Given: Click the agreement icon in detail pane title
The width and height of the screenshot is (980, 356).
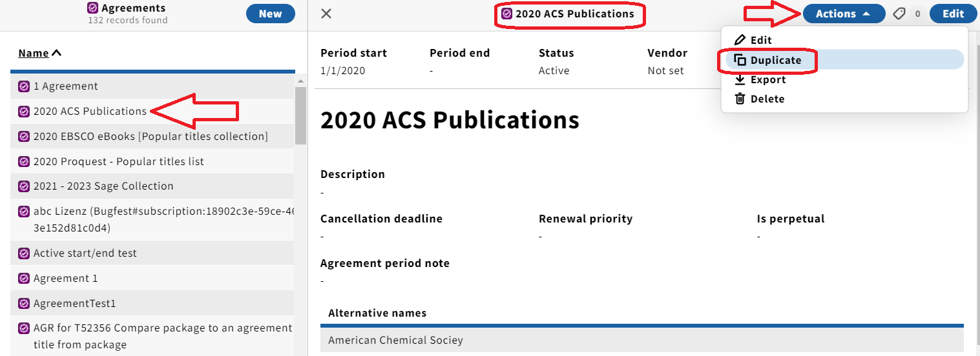Looking at the screenshot, I should (x=507, y=14).
